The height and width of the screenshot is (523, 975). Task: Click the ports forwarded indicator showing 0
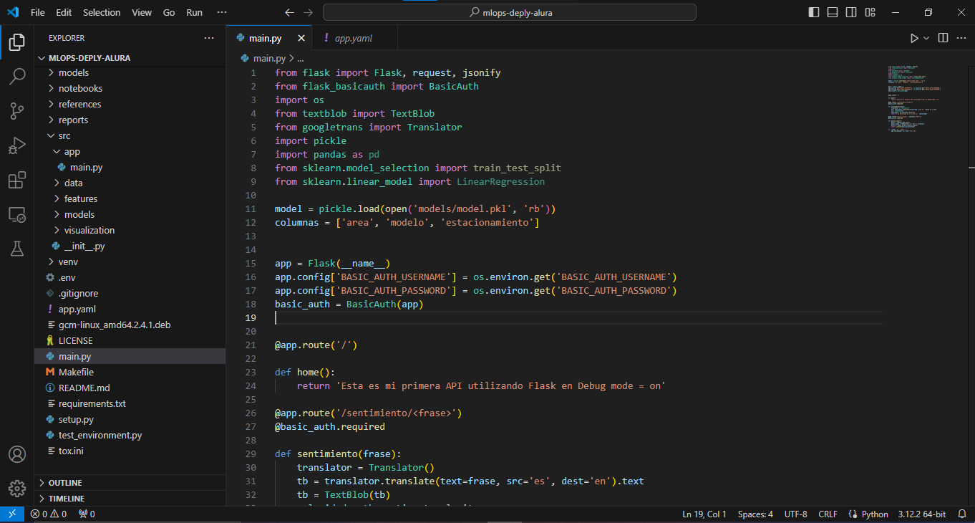click(87, 514)
